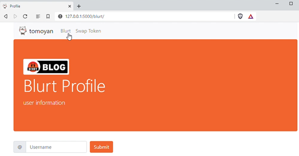299x156 pixels.
Task: Close the Profile tab
Action: [70, 6]
